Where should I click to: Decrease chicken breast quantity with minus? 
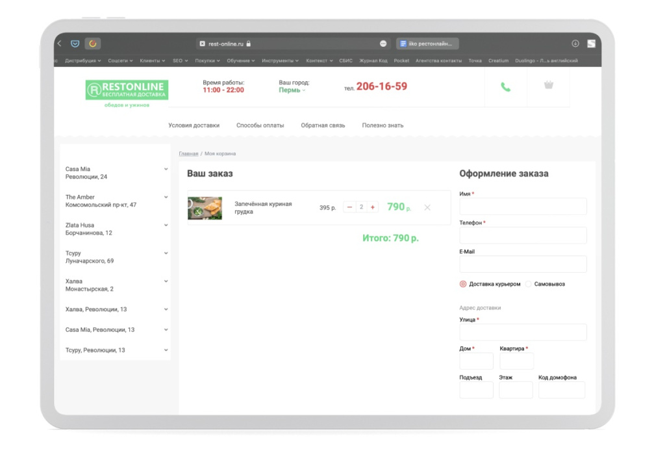coord(349,207)
